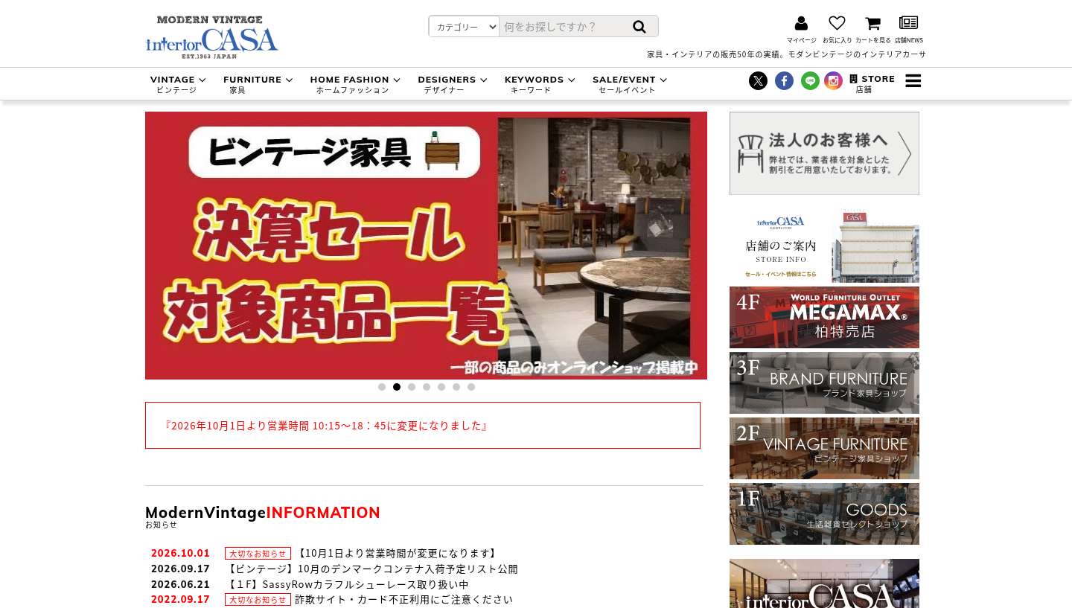Open hamburger menu icon

tap(913, 80)
